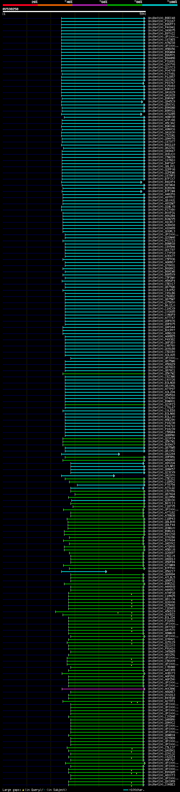Screen dimensions: 180x792
Task: Click UniRef100_Q9P8M1 label
Action: tap(161, 457)
